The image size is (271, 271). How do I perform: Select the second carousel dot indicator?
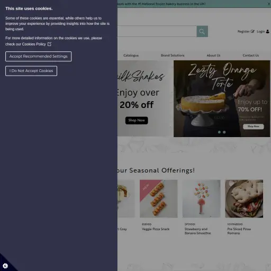[224, 132]
